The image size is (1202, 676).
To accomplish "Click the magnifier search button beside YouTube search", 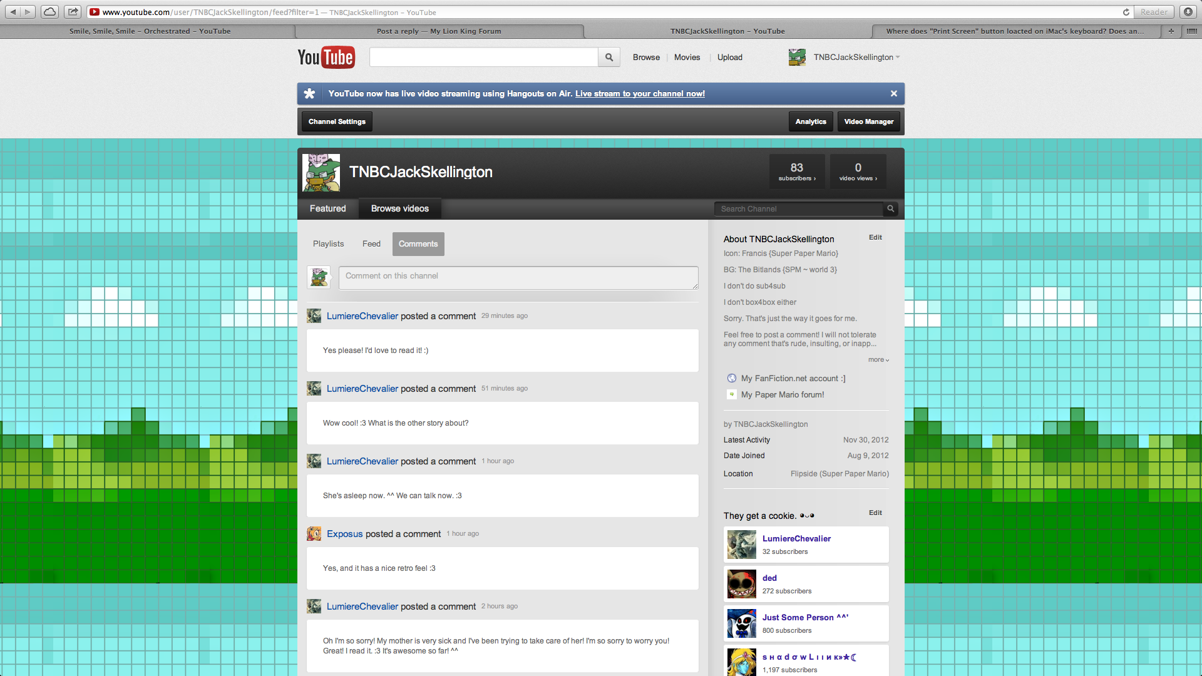I will (609, 57).
